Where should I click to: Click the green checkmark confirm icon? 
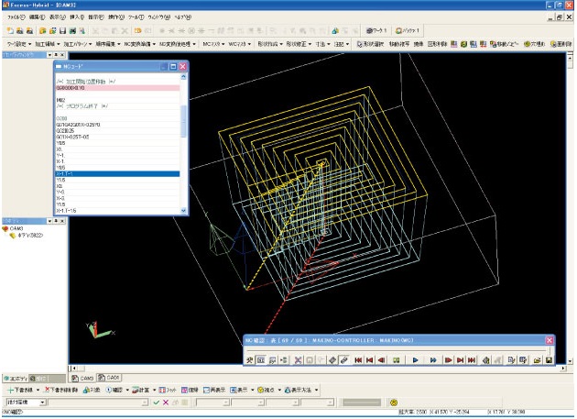coord(157,402)
